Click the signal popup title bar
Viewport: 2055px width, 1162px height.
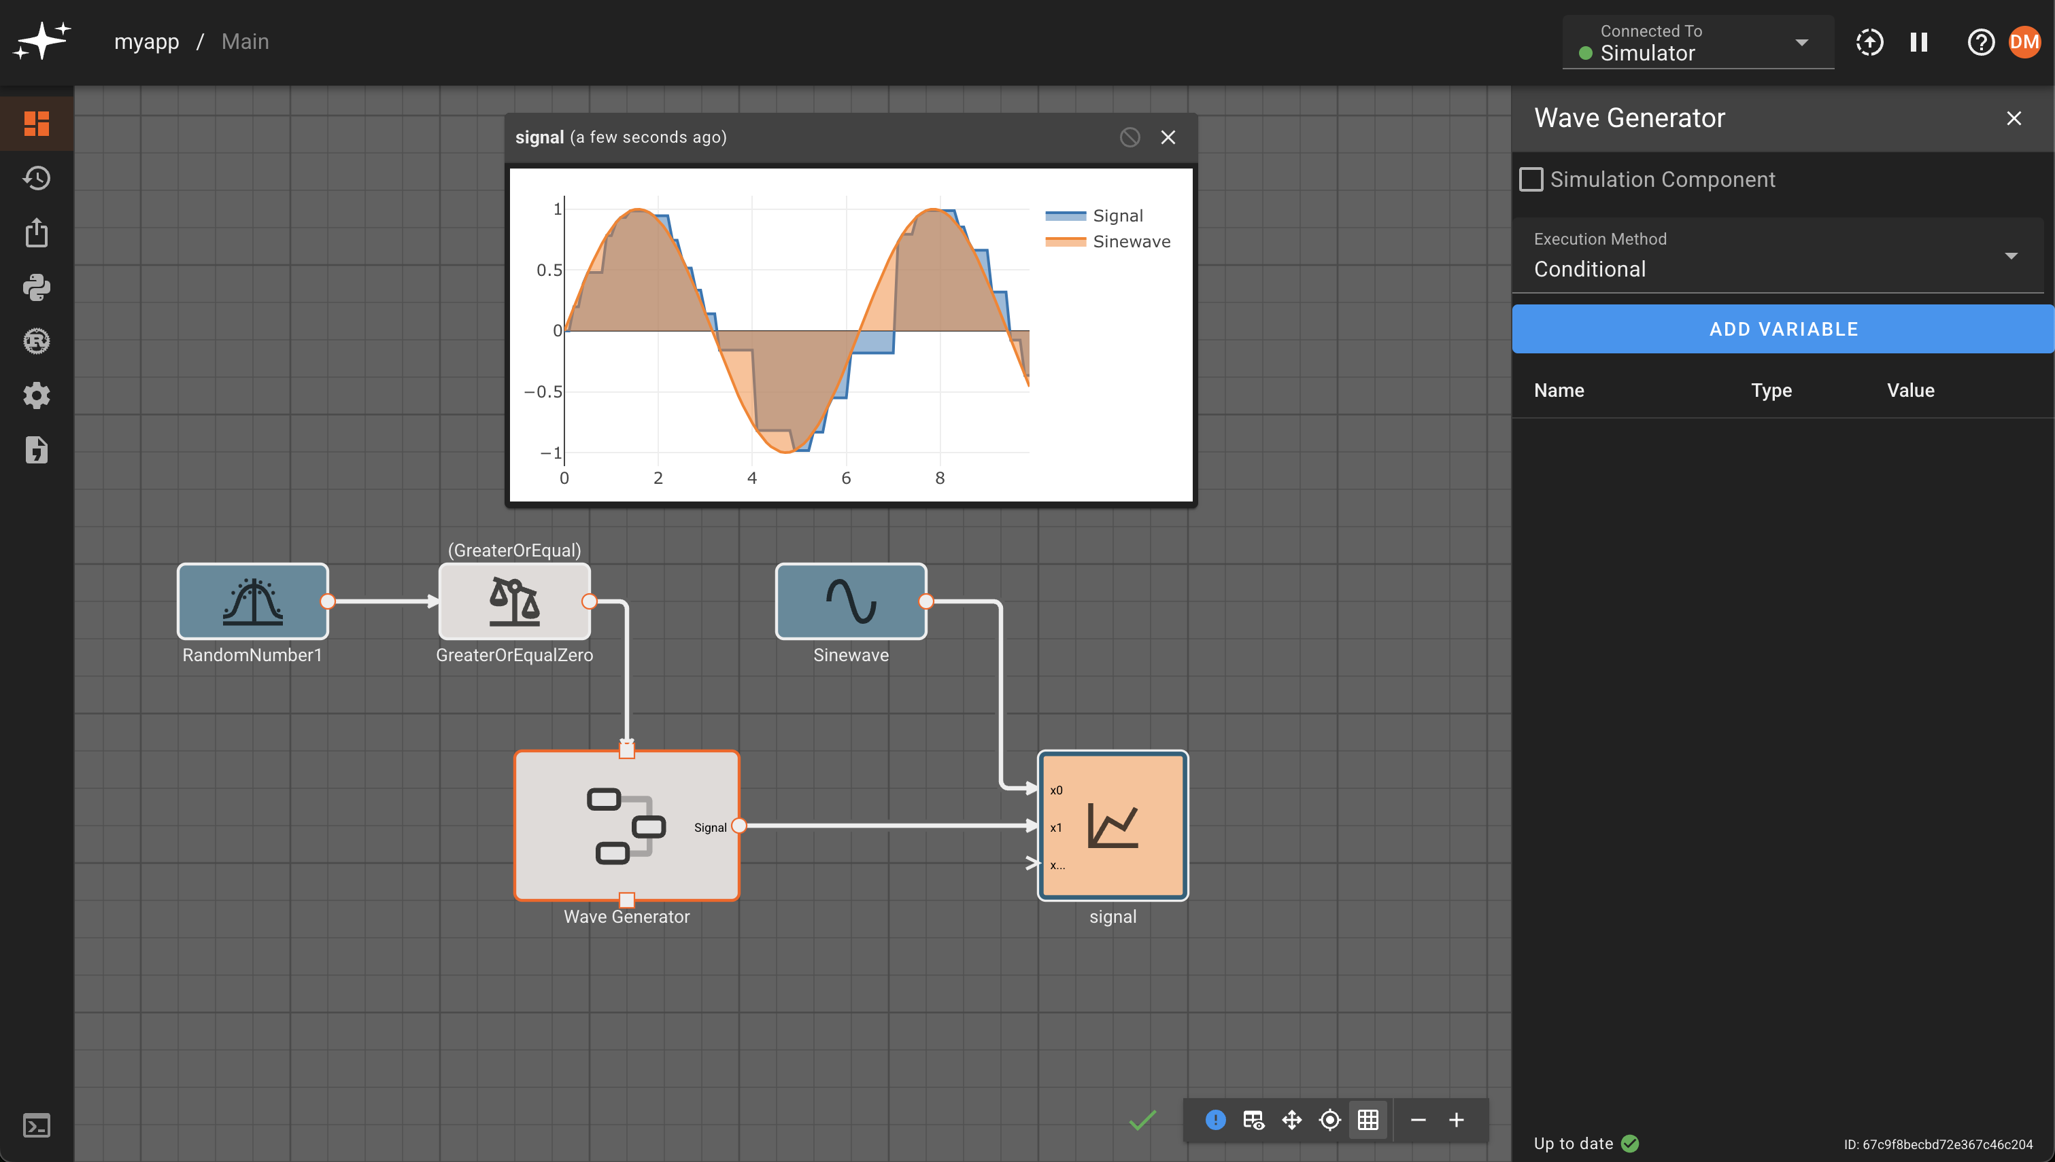pyautogui.click(x=851, y=137)
